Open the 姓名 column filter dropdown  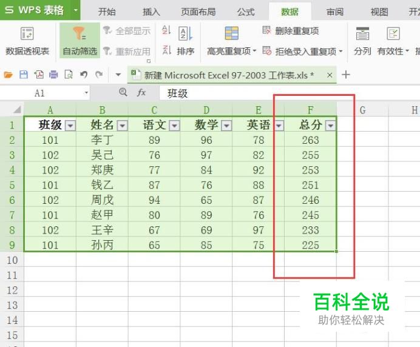point(123,126)
